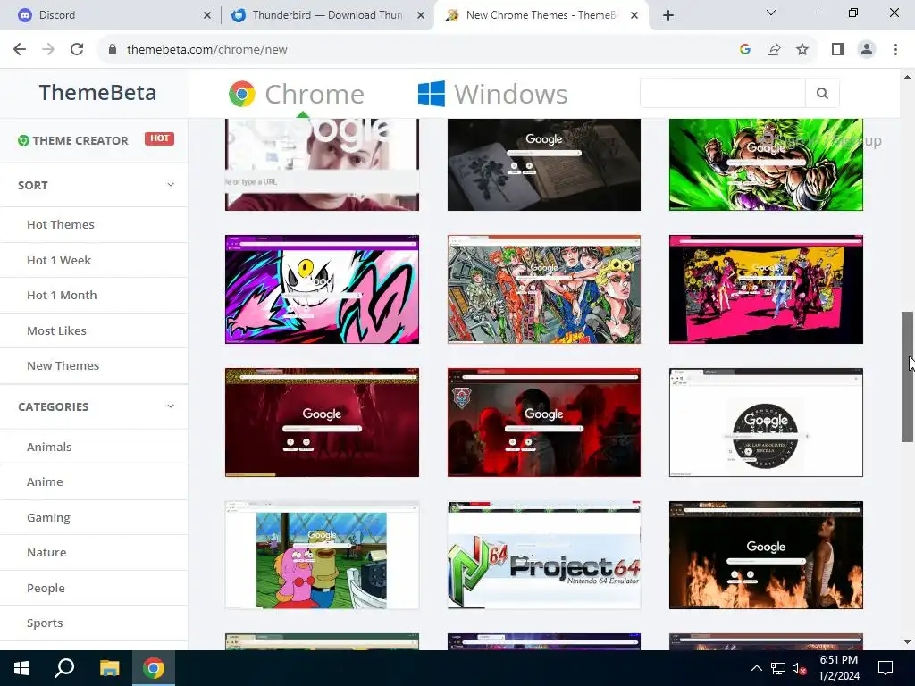This screenshot has height=686, width=915.
Task: Click the address bar URL
Action: (207, 50)
